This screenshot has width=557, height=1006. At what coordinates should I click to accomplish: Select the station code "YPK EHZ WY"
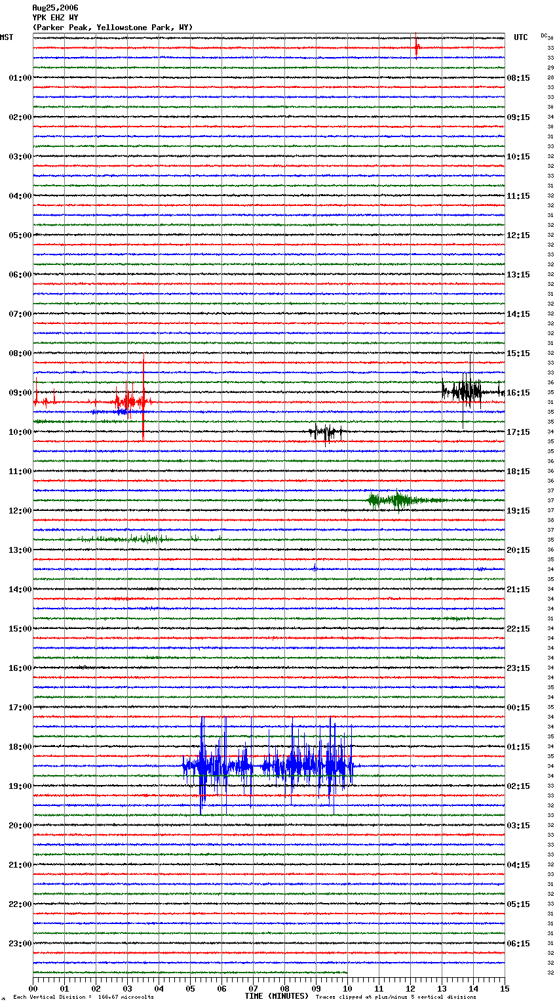55,18
